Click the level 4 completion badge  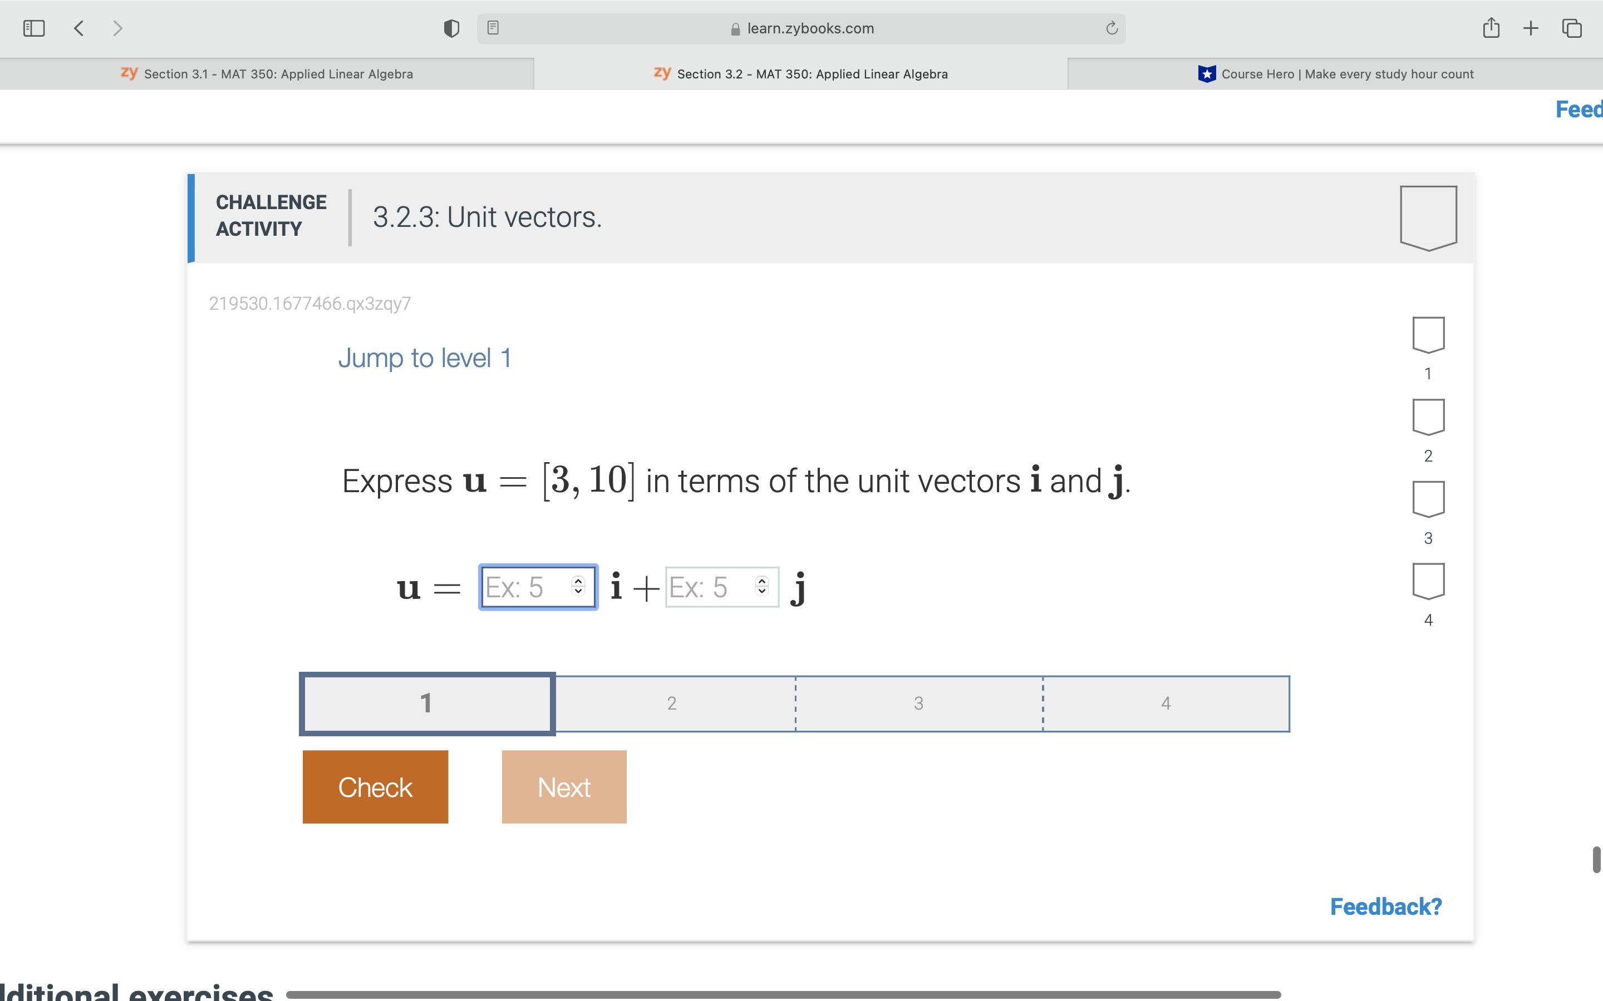[x=1428, y=581]
